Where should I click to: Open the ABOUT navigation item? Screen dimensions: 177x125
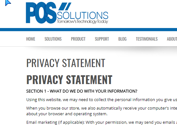click(x=172, y=39)
